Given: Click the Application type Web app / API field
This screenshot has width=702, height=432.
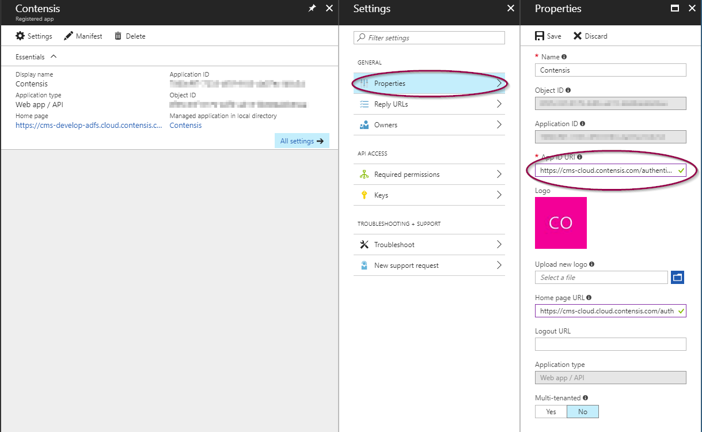Looking at the screenshot, I should (610, 378).
